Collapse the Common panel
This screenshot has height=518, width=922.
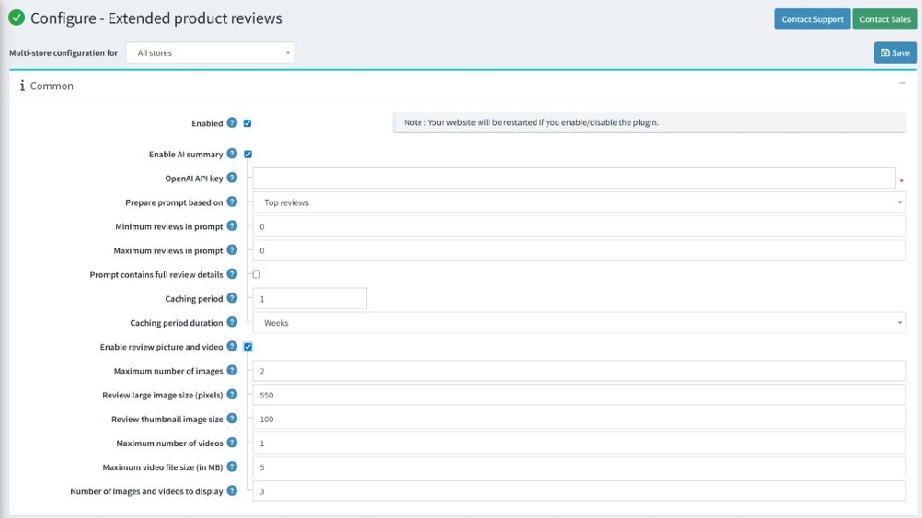pos(902,84)
